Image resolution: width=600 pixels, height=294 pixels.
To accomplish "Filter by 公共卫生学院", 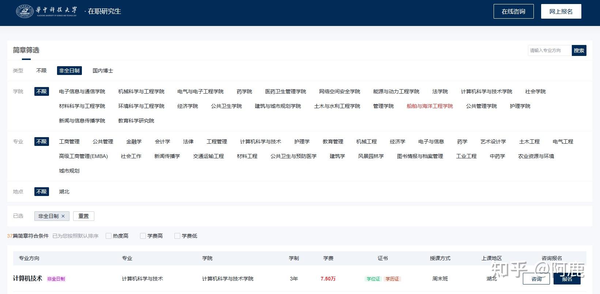I will tap(226, 106).
